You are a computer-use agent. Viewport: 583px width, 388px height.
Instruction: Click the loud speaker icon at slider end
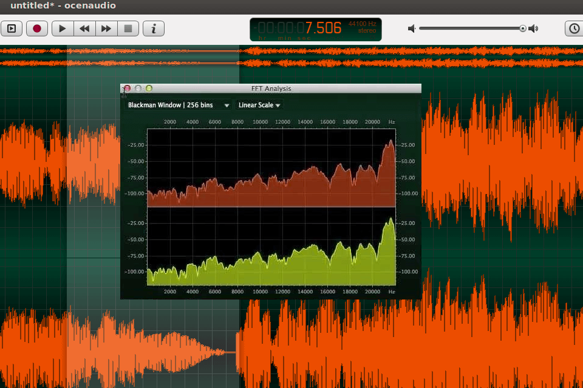tap(533, 28)
